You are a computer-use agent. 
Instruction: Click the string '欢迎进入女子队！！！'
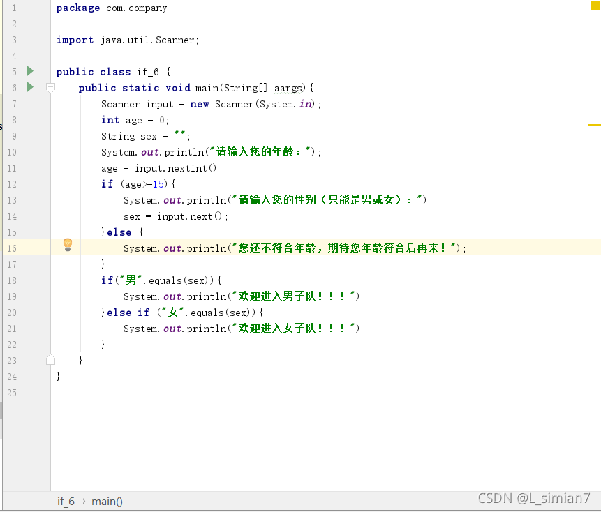pos(293,328)
